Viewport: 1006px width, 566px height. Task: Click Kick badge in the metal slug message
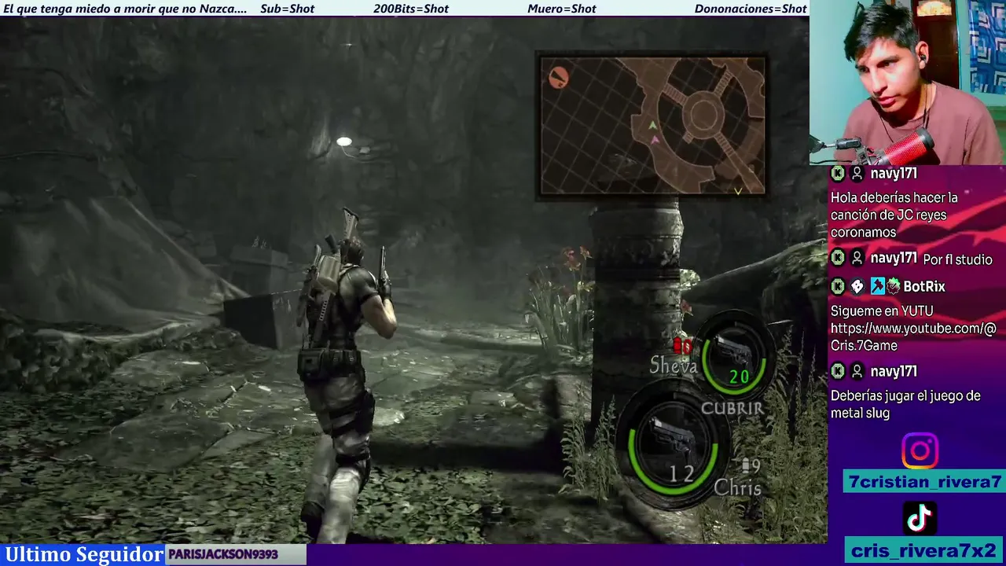(838, 371)
